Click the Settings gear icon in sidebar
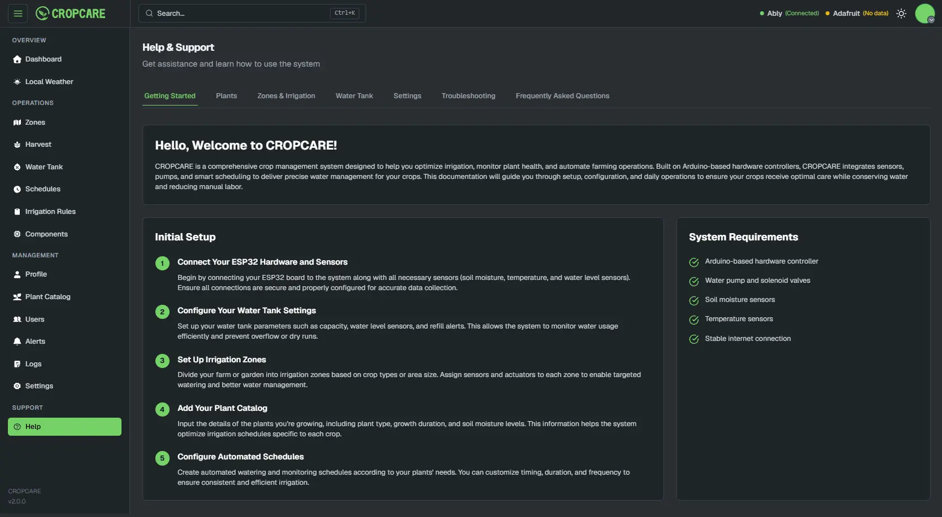The image size is (942, 517). click(17, 386)
